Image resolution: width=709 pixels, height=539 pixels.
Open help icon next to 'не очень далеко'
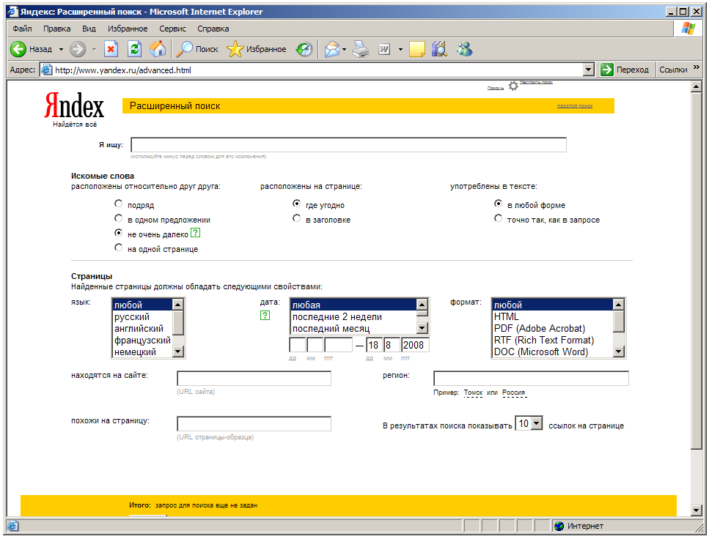click(195, 233)
